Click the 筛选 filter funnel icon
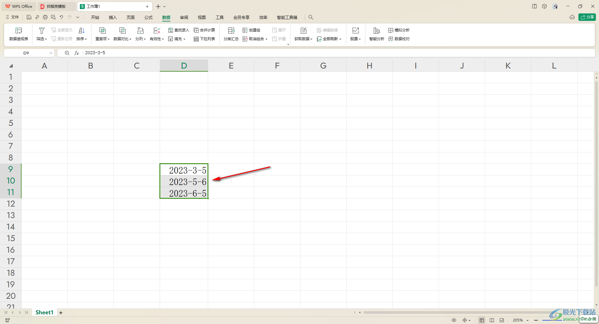Image resolution: width=599 pixels, height=324 pixels. (x=41, y=31)
